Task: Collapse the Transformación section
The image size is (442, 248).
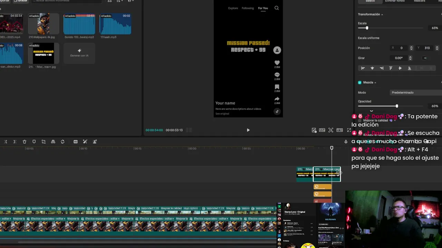Action: 382,14
